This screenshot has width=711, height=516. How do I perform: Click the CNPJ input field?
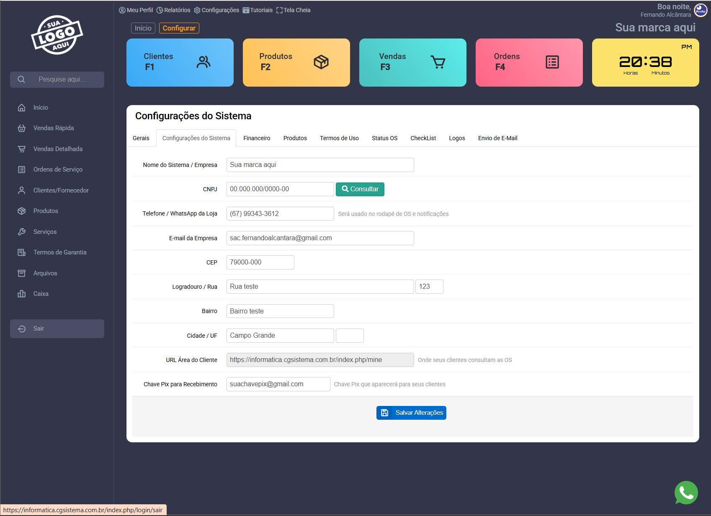[x=280, y=189]
